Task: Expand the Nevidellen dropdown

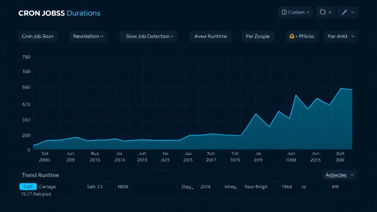Action: click(x=88, y=36)
